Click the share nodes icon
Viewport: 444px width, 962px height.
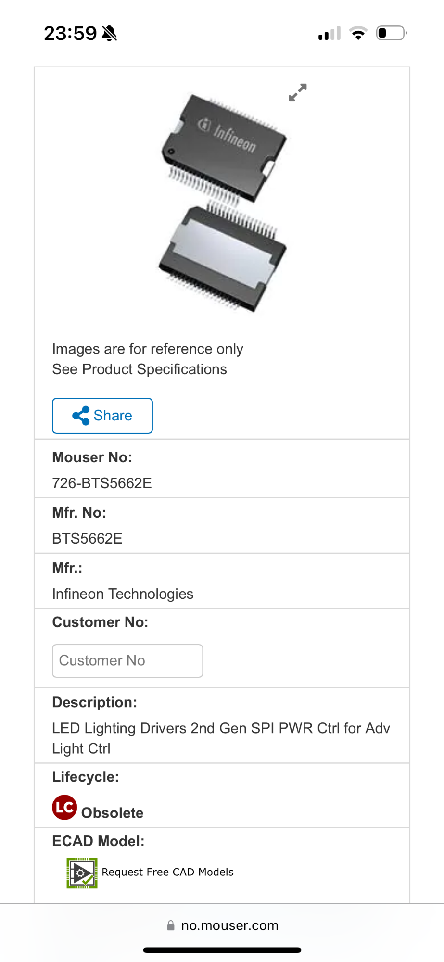[x=81, y=416]
